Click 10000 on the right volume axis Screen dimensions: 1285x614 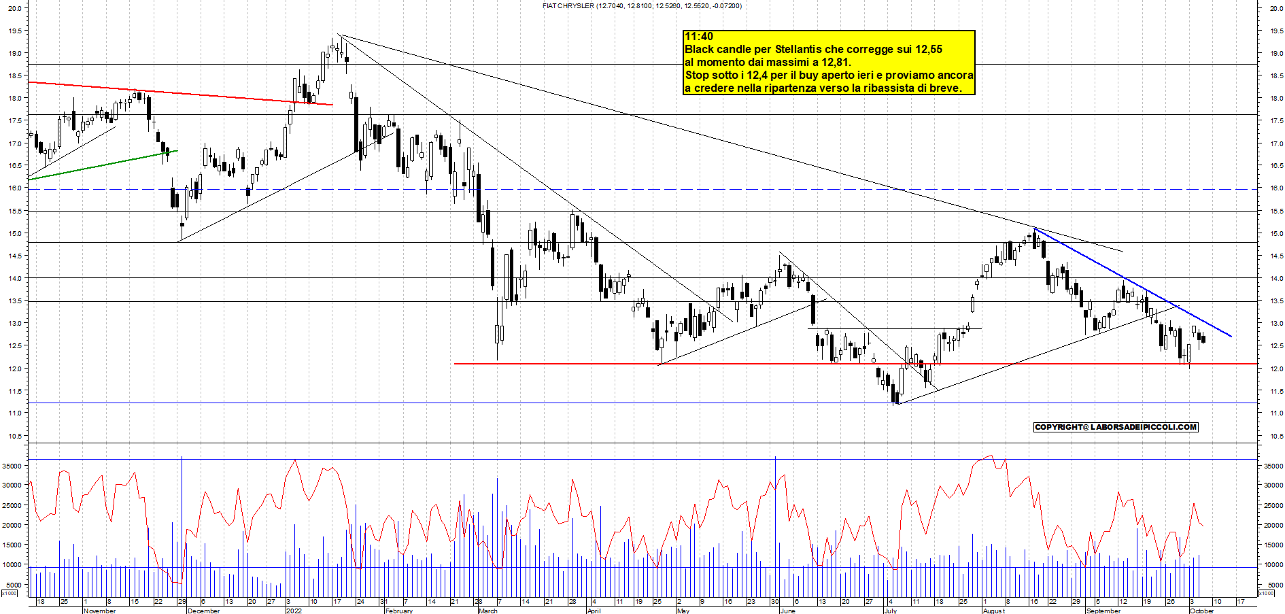click(1272, 565)
